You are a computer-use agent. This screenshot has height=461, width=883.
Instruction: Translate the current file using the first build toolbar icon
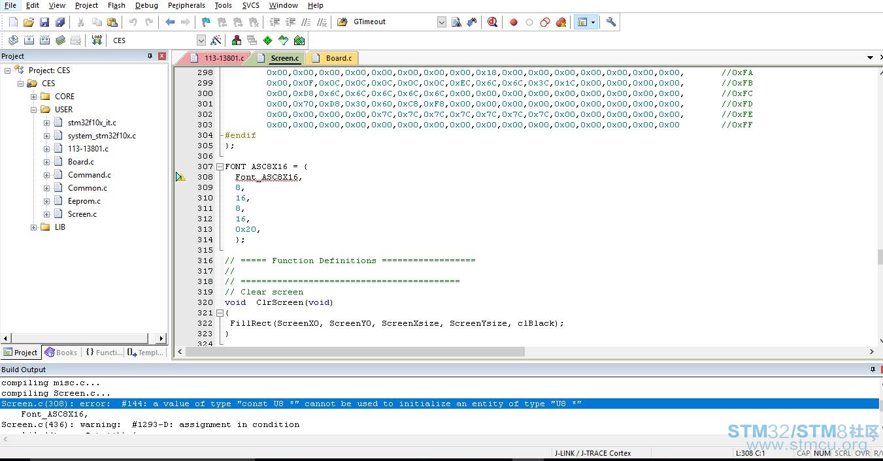coord(13,40)
